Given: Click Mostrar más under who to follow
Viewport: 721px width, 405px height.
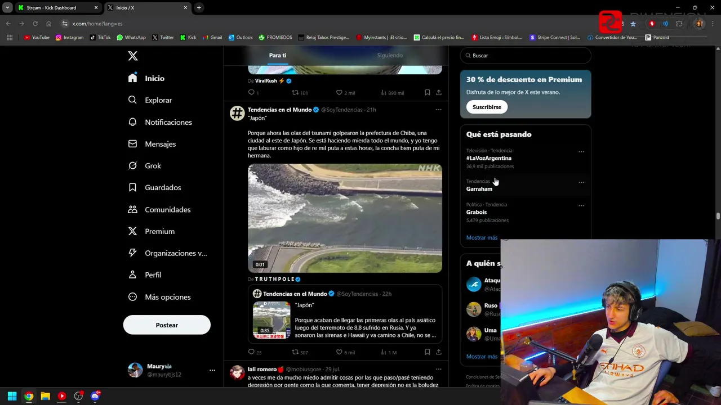Looking at the screenshot, I should 482,356.
